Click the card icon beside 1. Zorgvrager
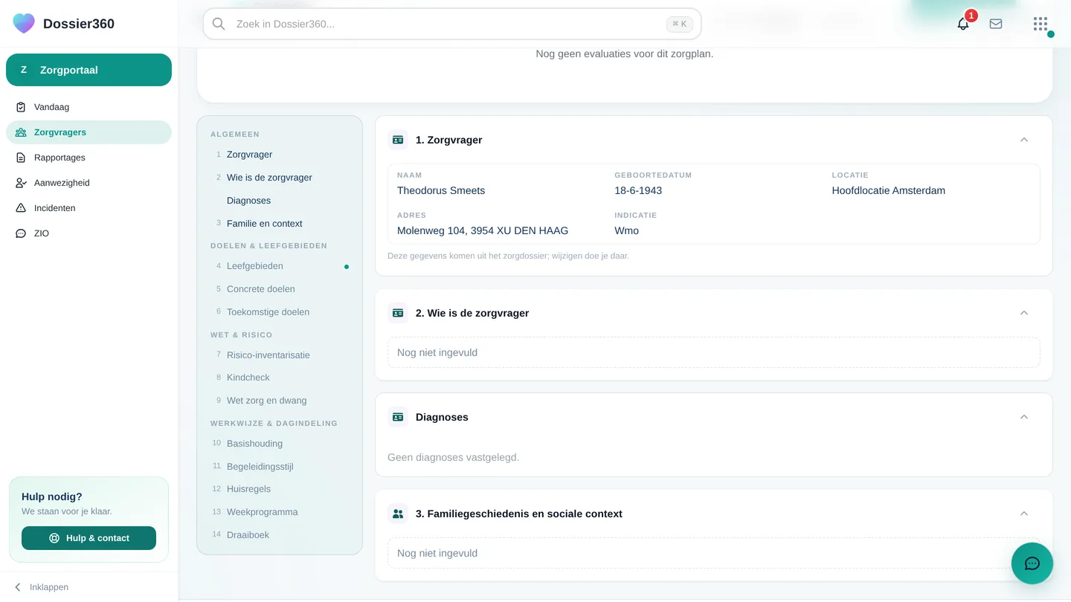The height and width of the screenshot is (602, 1071). click(398, 140)
